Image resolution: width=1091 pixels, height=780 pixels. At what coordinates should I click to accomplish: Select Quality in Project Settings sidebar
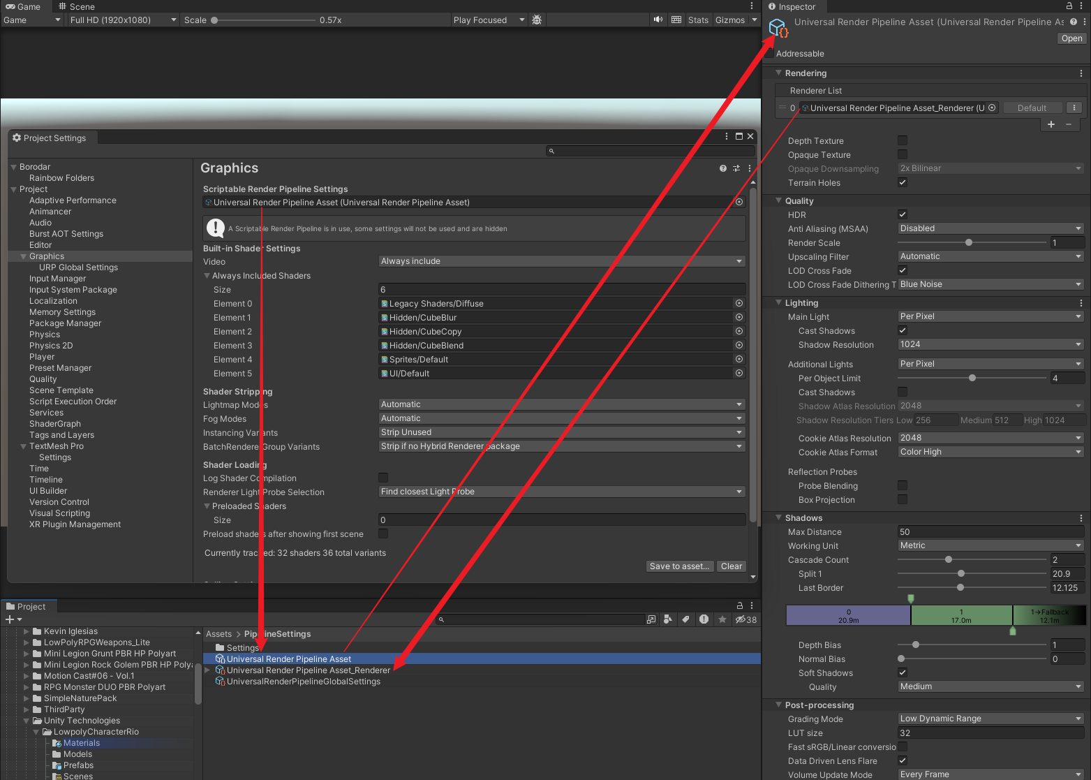tap(43, 379)
